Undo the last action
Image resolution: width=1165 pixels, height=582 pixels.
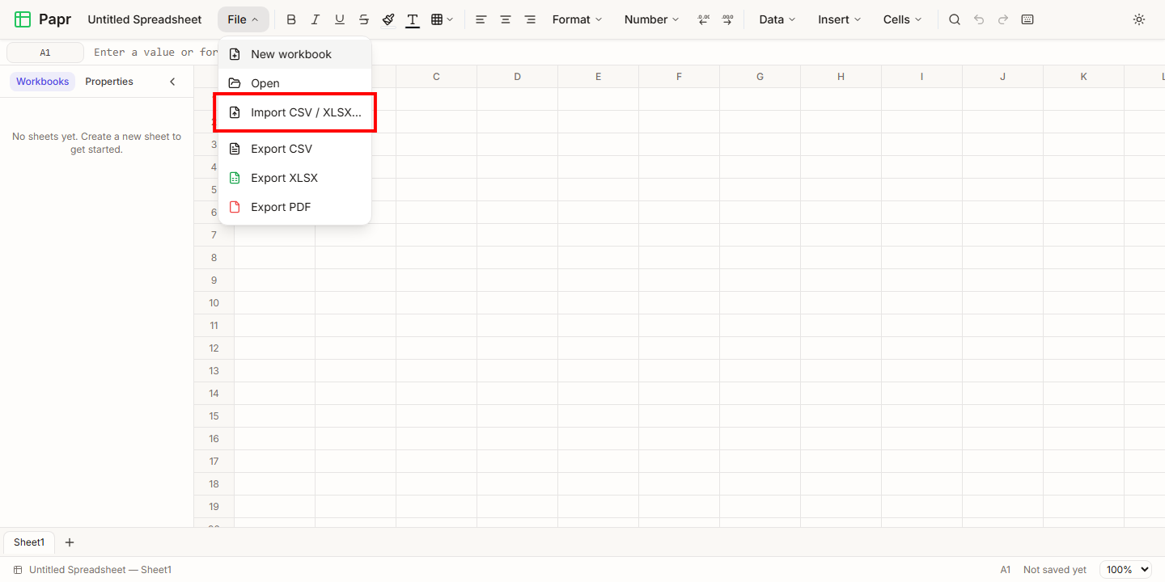click(x=979, y=19)
